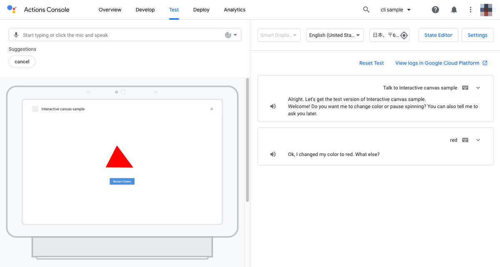Click the simulator panel vertical scrollbar

tap(247, 140)
